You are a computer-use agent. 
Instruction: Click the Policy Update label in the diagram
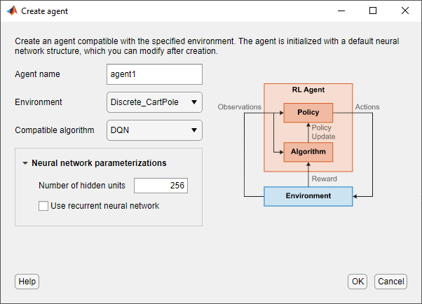322,132
